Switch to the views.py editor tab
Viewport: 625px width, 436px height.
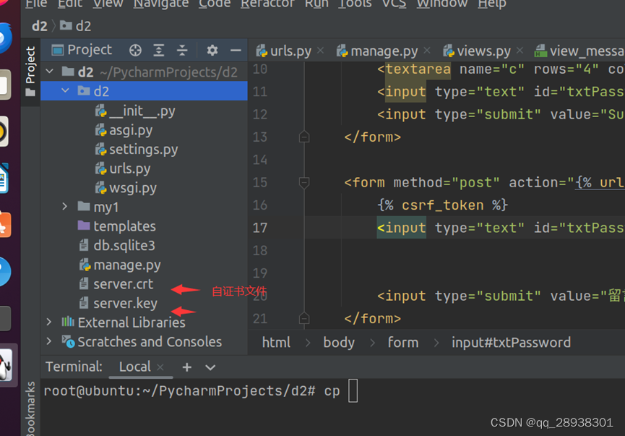pos(483,51)
